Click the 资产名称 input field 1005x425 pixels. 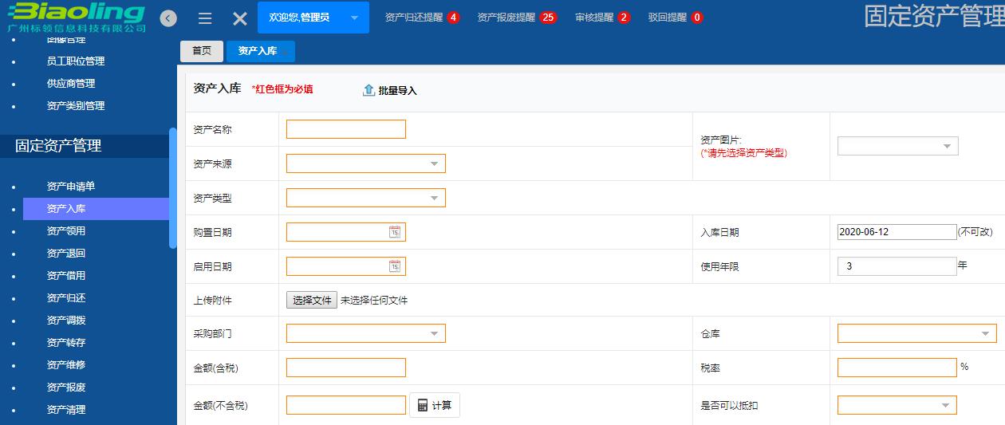pyautogui.click(x=345, y=129)
